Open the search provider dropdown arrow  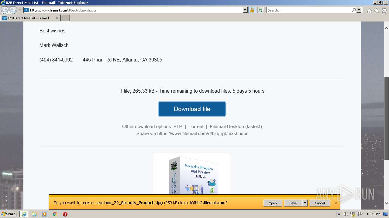point(359,10)
